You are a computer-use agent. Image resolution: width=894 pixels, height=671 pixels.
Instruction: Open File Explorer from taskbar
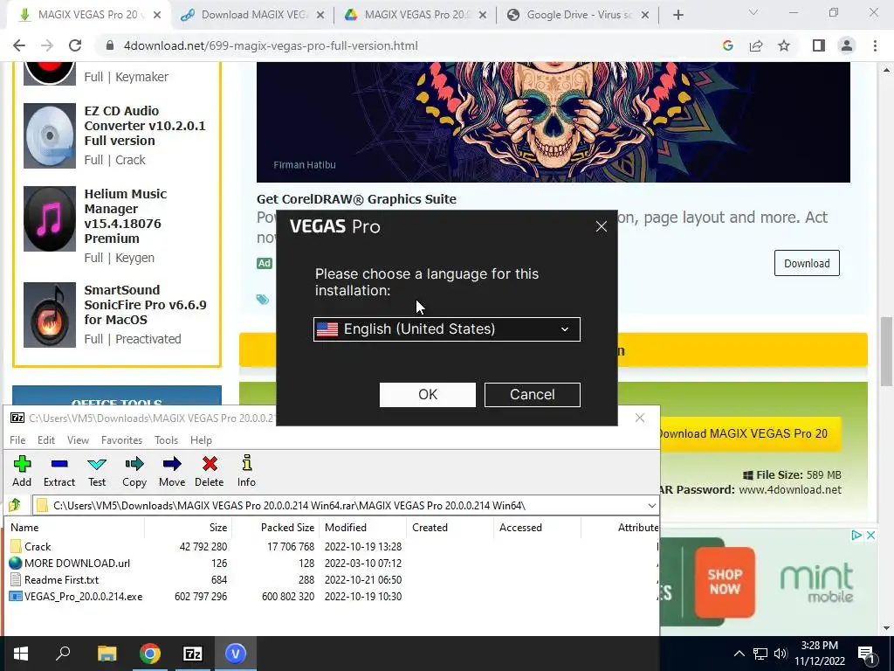click(107, 654)
